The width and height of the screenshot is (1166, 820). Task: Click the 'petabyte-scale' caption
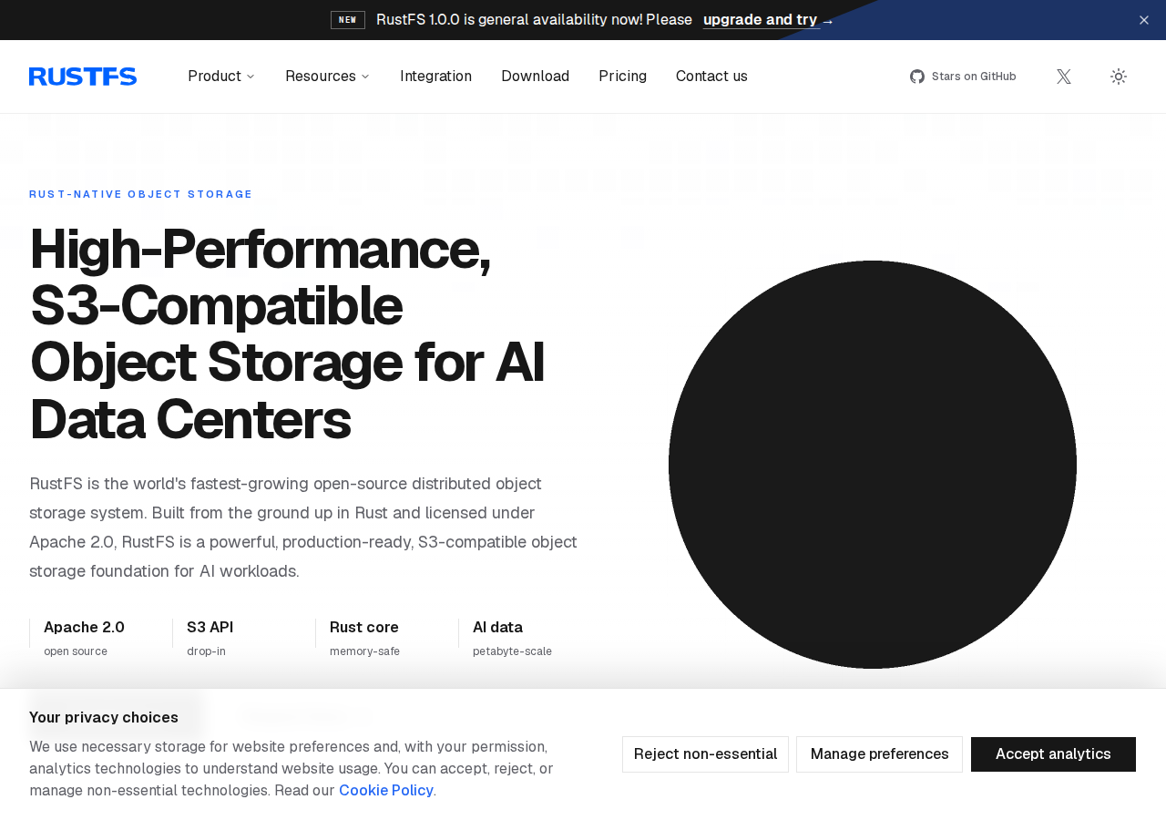coord(512,651)
